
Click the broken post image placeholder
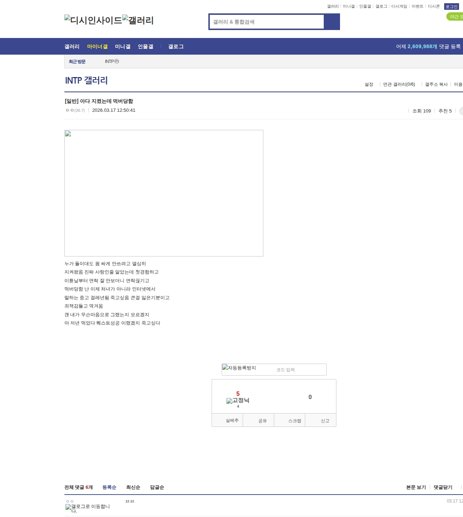pyautogui.click(x=163, y=193)
